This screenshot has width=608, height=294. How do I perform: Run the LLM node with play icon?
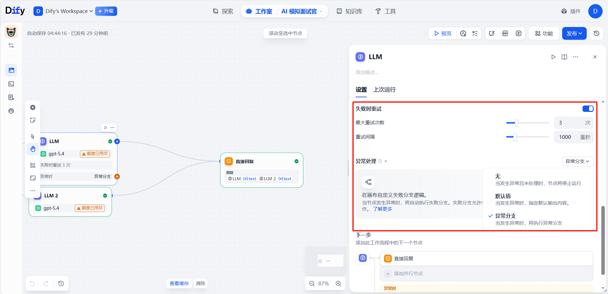pos(553,57)
